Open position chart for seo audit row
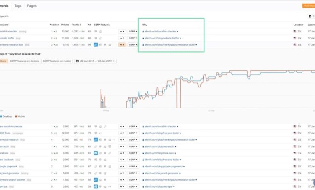 (x=122, y=146)
